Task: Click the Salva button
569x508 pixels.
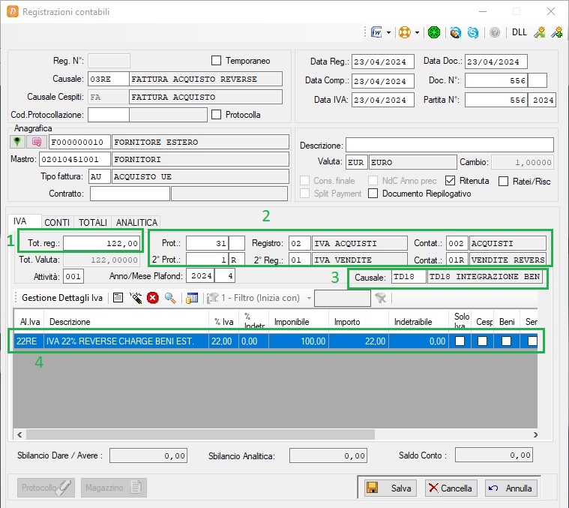Action: [389, 488]
